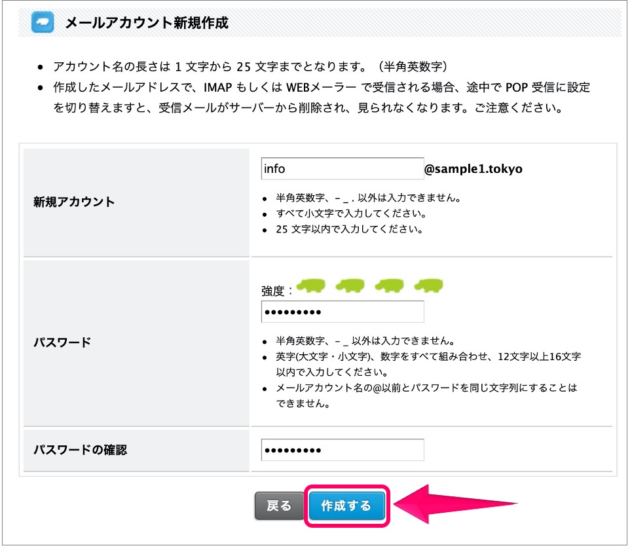Click the パスワード entry field
The width and height of the screenshot is (632, 550).
click(x=343, y=312)
